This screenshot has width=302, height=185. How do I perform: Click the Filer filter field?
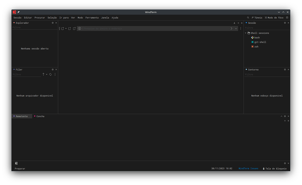pos(27,75)
